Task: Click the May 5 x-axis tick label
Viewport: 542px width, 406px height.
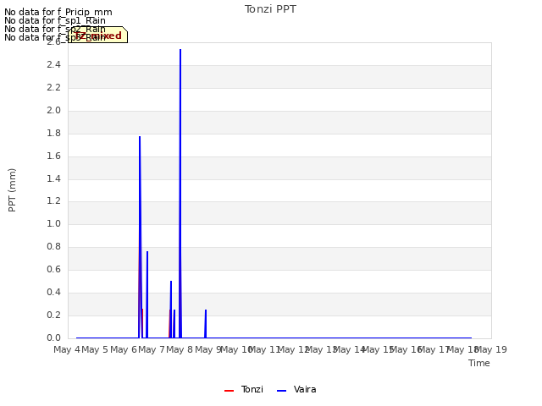Action: point(95,349)
